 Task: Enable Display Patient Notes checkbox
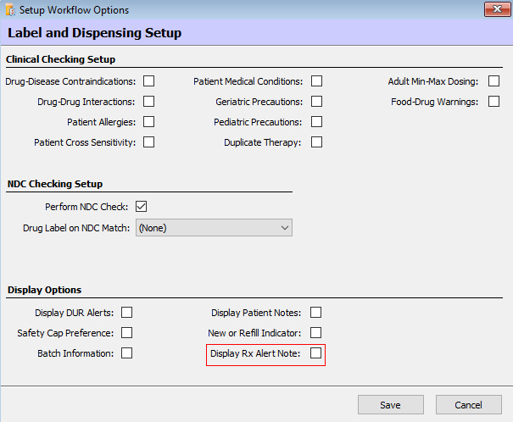coord(316,313)
